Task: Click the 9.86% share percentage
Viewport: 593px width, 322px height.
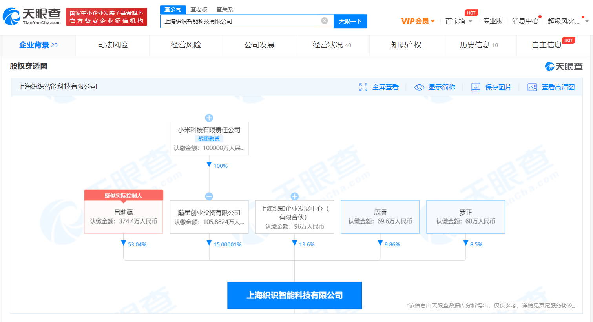Action: (x=392, y=244)
